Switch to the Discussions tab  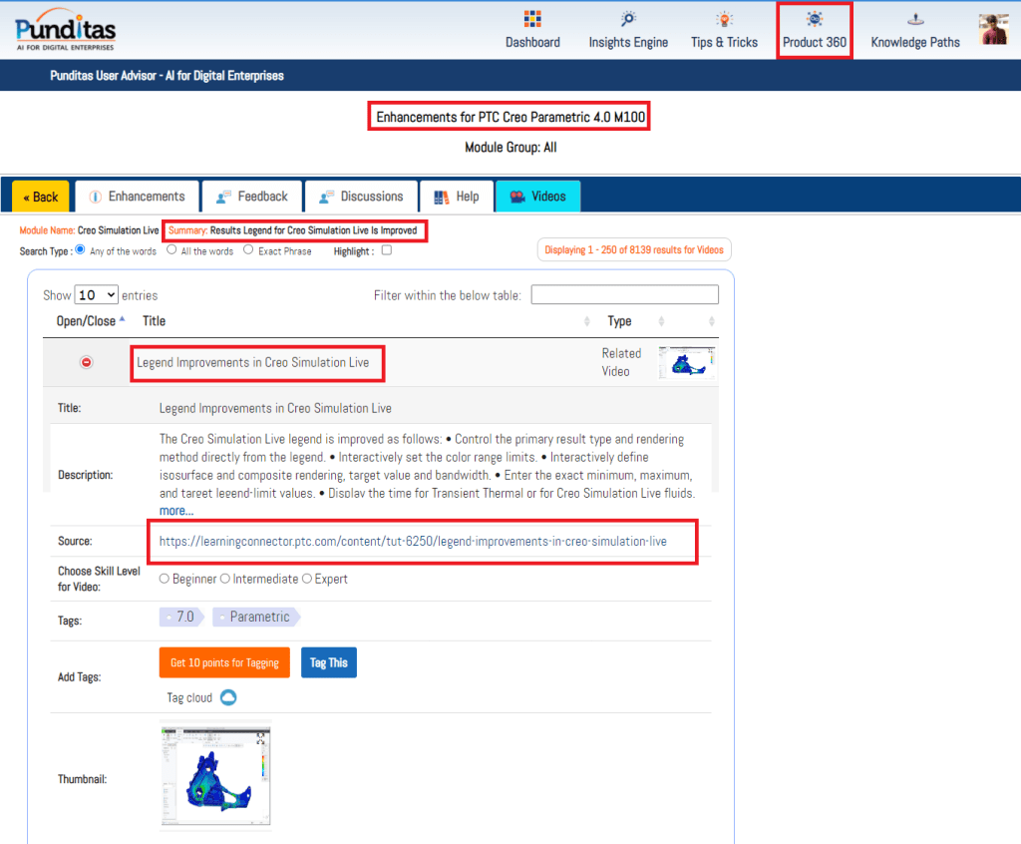pyautogui.click(x=361, y=197)
